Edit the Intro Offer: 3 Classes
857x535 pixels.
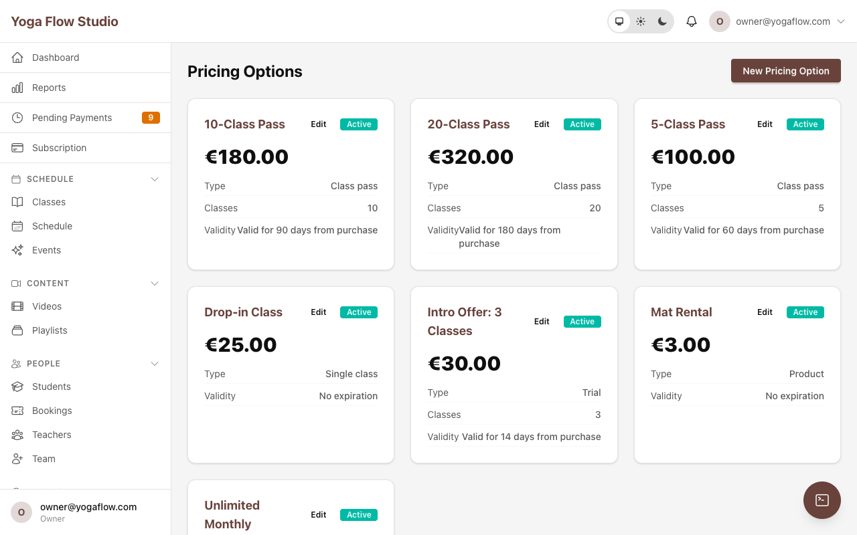point(542,322)
